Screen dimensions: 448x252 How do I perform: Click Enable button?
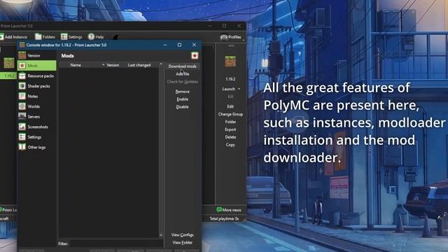point(182,99)
